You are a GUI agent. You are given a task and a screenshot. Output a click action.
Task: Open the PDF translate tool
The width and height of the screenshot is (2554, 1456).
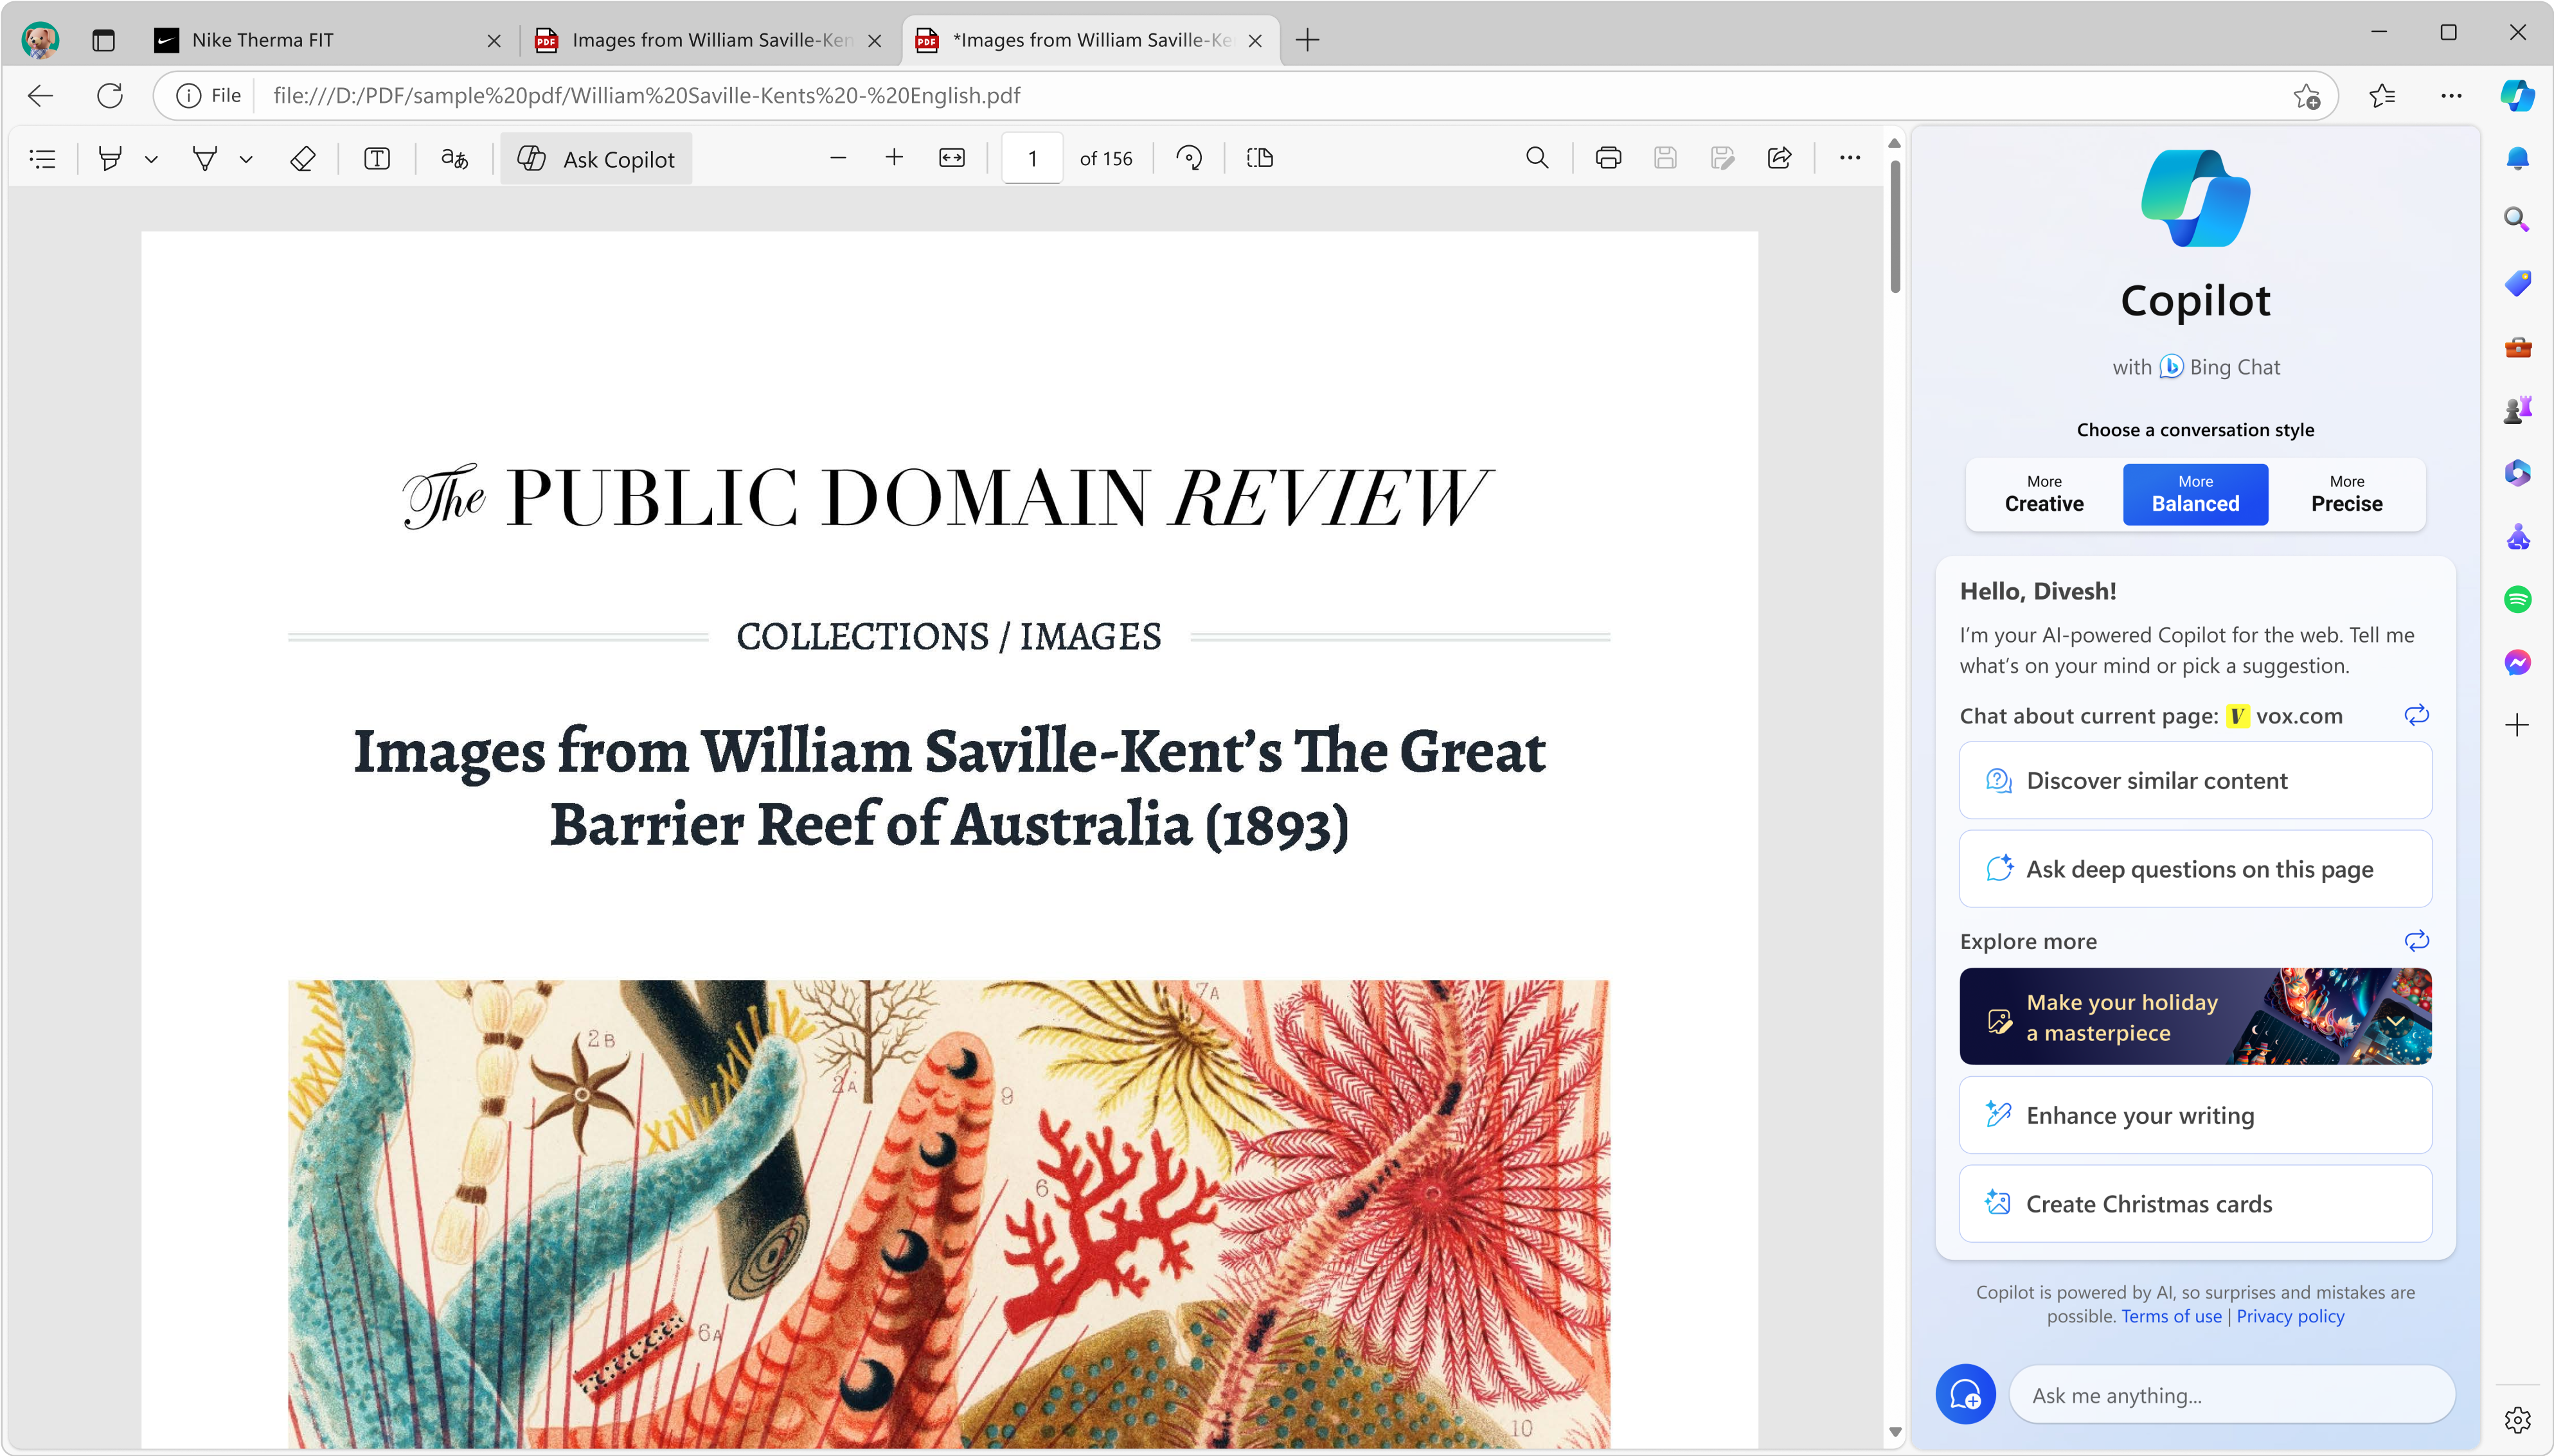point(455,158)
